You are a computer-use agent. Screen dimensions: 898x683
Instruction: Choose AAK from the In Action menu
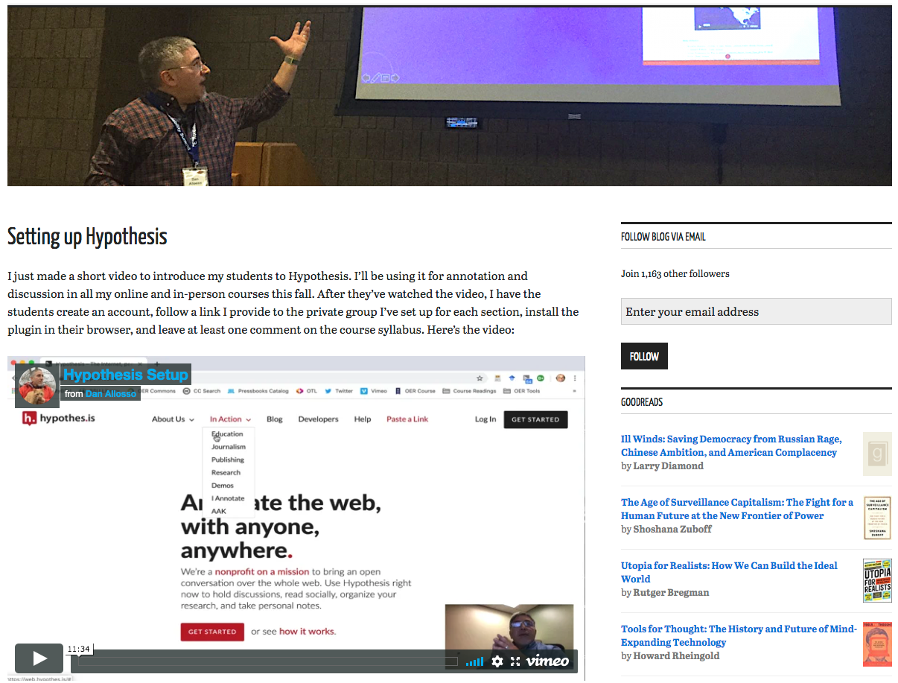[x=218, y=511]
